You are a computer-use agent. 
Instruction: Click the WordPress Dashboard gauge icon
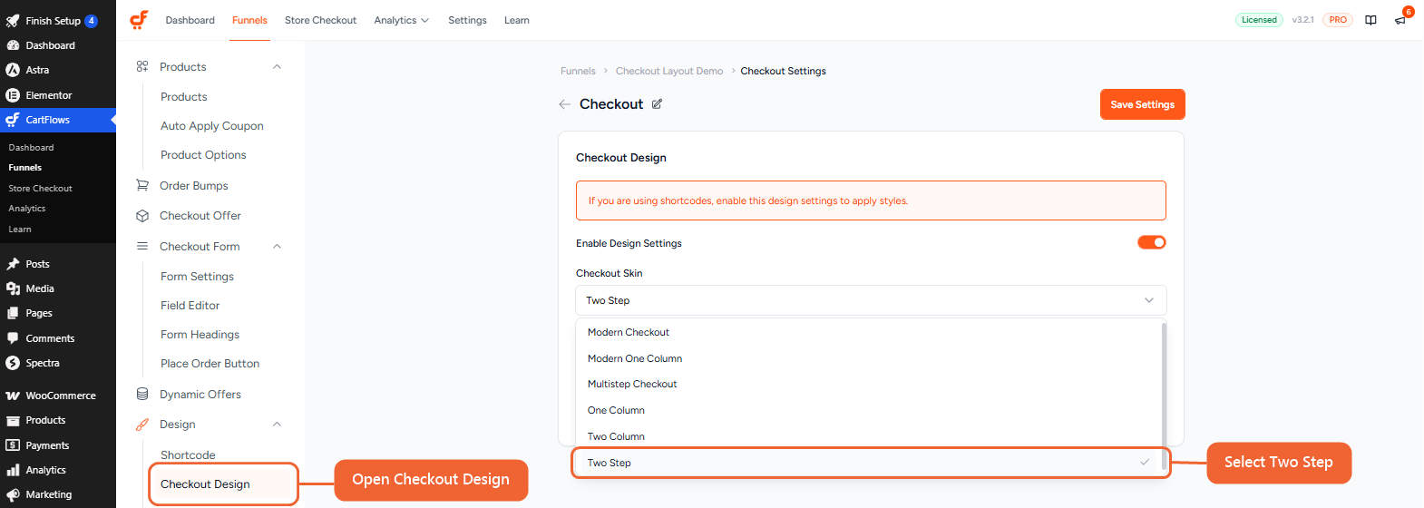[13, 45]
